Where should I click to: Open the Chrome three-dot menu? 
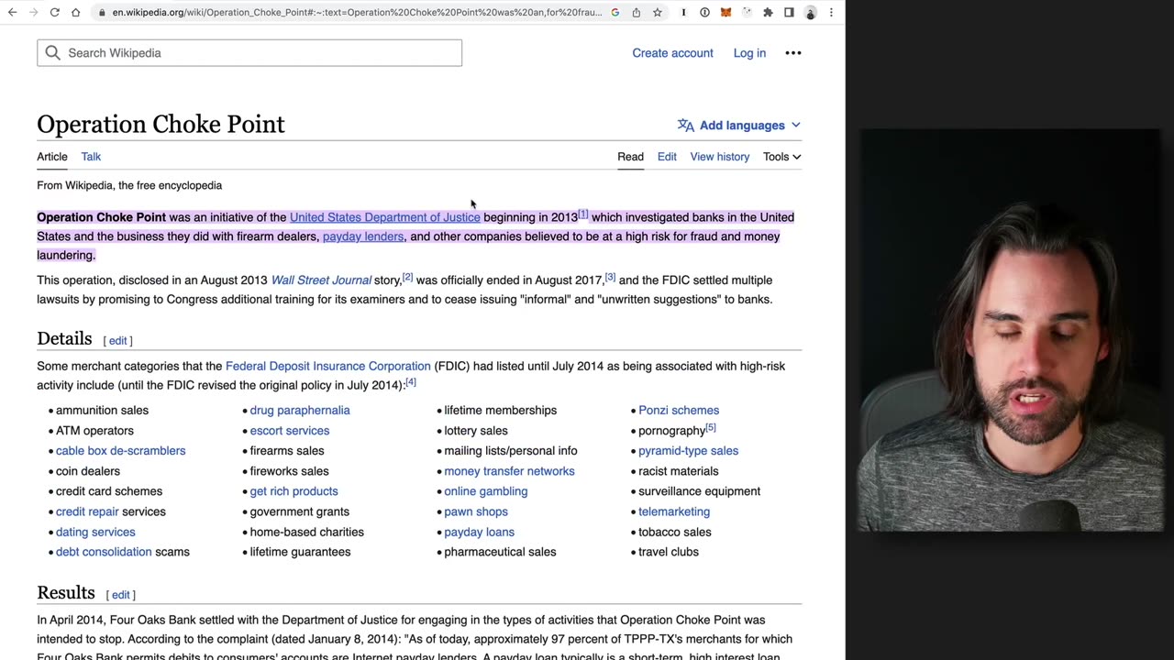coord(831,13)
